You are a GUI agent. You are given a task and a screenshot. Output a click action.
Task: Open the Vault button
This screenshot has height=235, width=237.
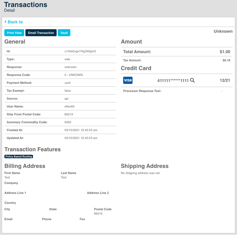tap(64, 33)
